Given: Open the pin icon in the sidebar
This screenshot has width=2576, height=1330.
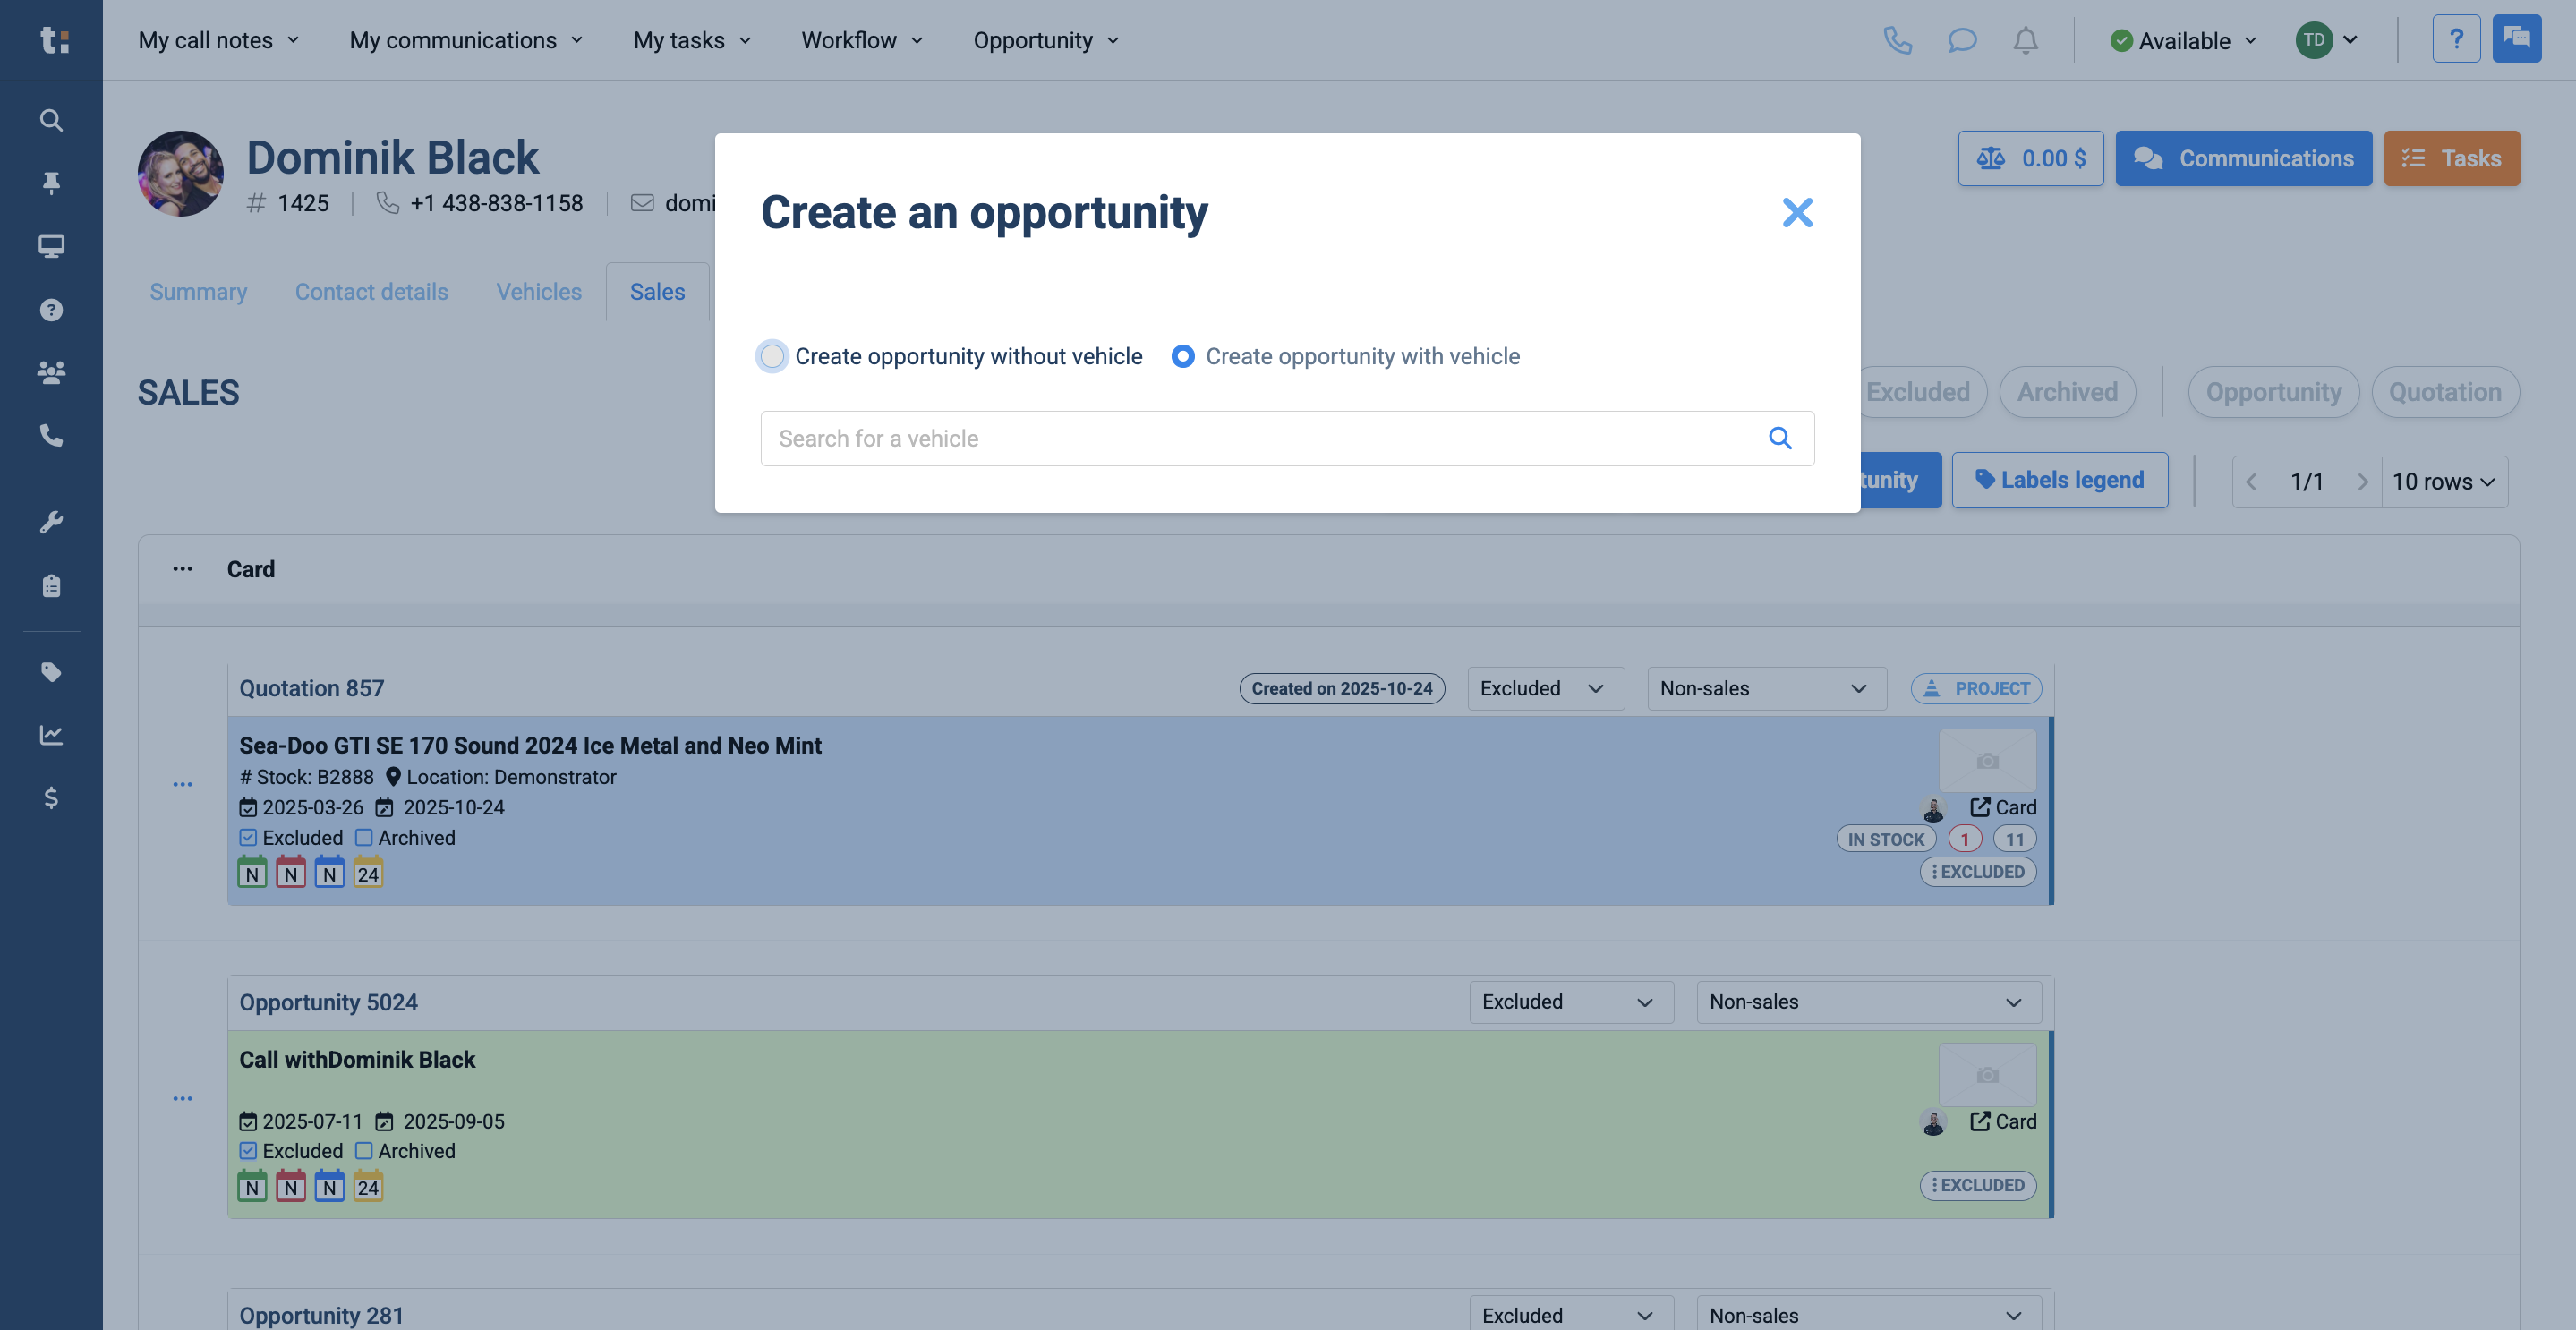Looking at the screenshot, I should click(x=51, y=183).
